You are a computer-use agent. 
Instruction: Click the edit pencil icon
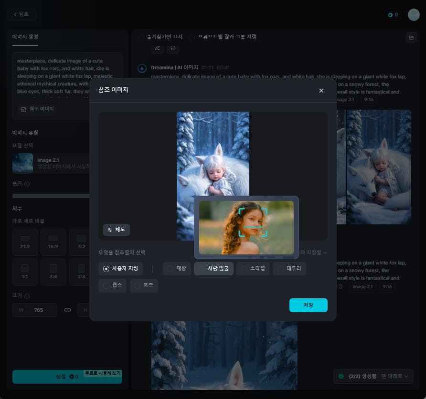[158, 48]
